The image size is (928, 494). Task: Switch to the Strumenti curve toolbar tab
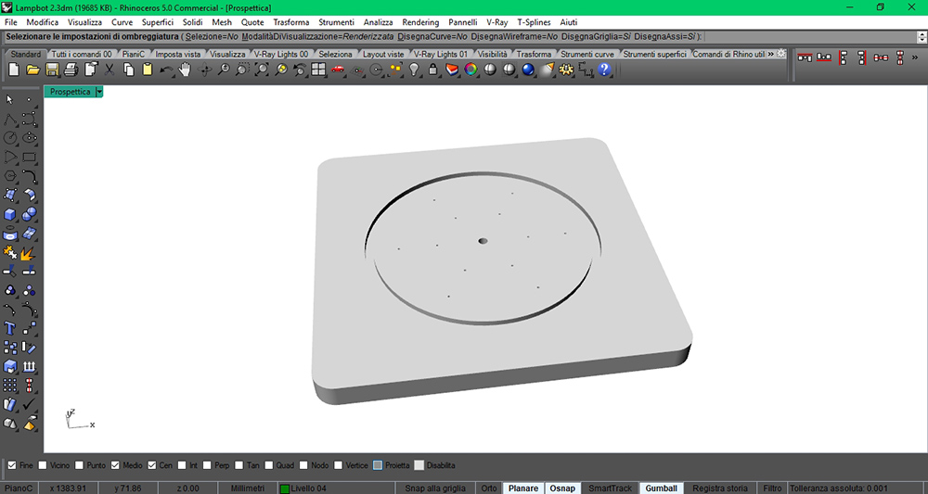[x=587, y=54]
